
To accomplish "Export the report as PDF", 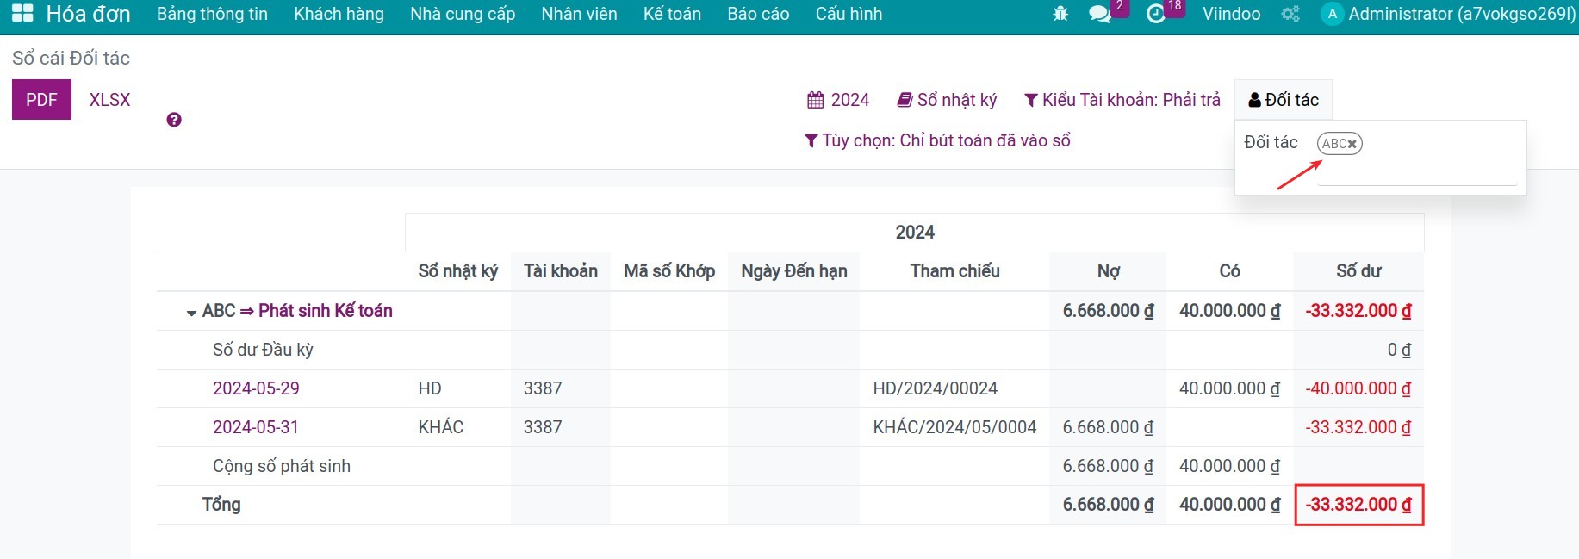I will pyautogui.click(x=41, y=100).
